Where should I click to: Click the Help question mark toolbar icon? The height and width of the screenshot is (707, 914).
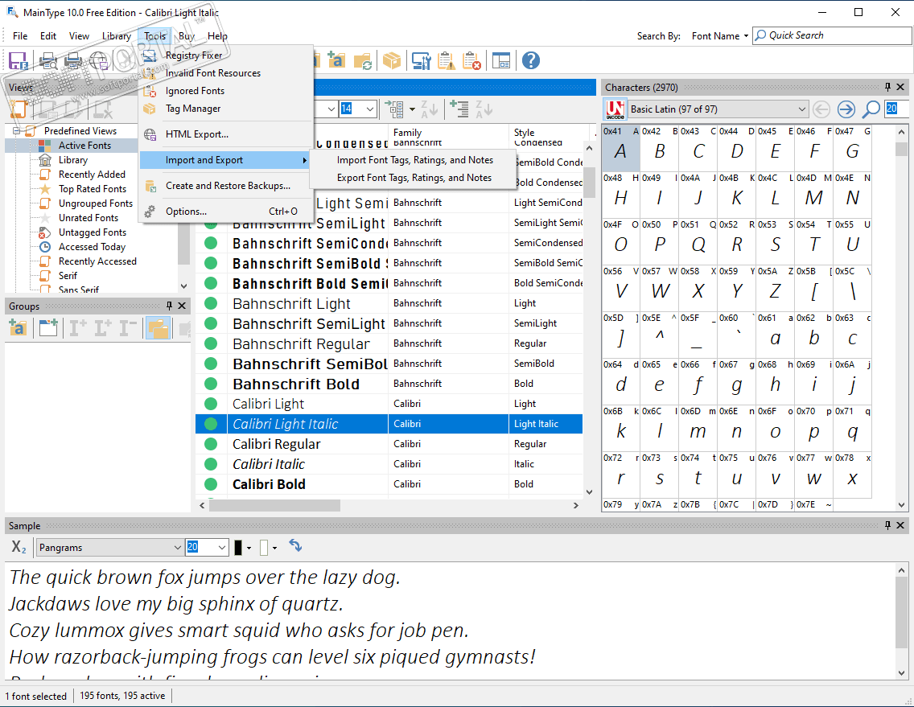pos(530,60)
